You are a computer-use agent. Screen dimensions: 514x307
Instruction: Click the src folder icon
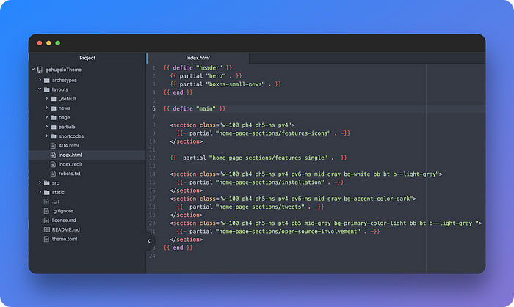[x=46, y=183]
